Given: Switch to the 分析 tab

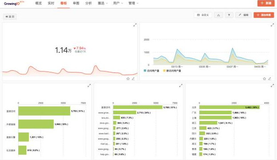Looking at the screenshot, I should coord(88,3).
